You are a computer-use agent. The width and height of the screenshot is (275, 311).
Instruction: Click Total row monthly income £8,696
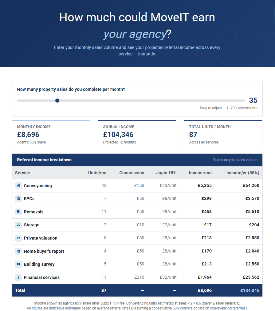tap(205, 290)
